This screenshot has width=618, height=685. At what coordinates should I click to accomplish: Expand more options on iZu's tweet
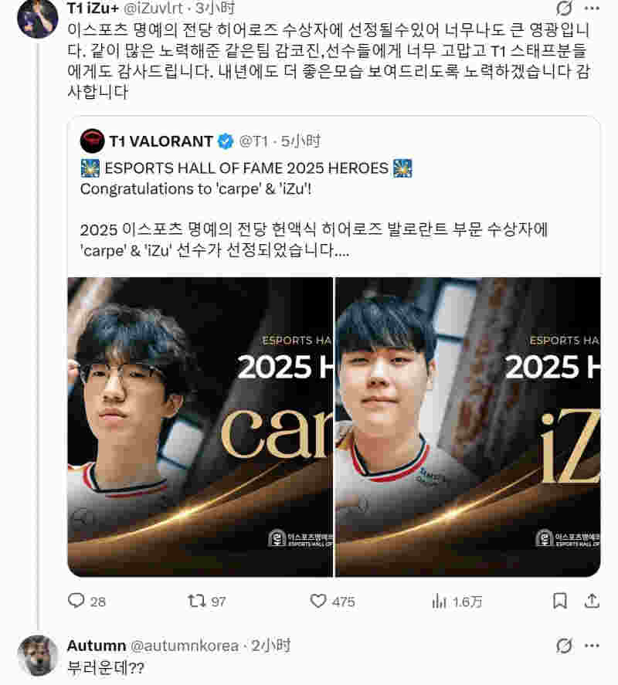pyautogui.click(x=592, y=8)
